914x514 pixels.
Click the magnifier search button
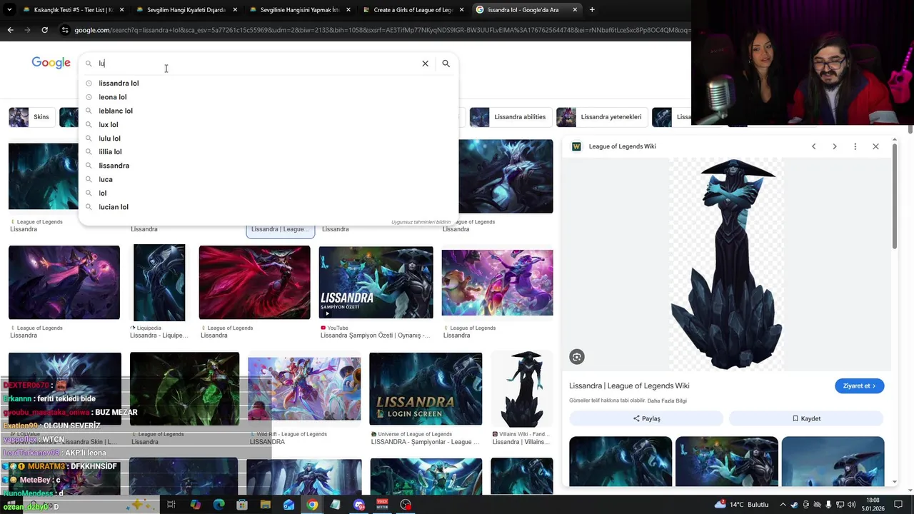(x=446, y=64)
